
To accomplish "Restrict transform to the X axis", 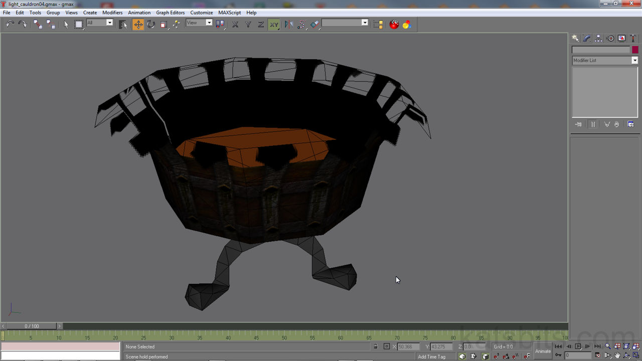I will point(235,24).
